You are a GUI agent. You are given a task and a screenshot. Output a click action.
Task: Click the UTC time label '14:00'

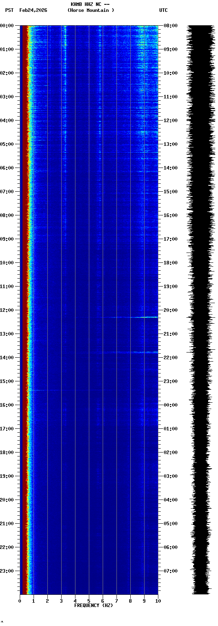(171, 168)
